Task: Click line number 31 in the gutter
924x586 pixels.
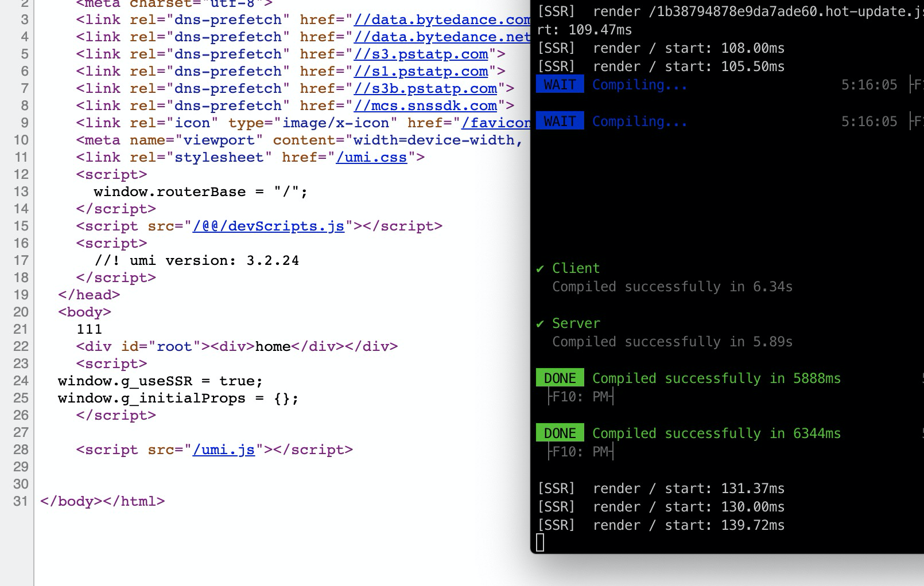Action: [x=21, y=501]
